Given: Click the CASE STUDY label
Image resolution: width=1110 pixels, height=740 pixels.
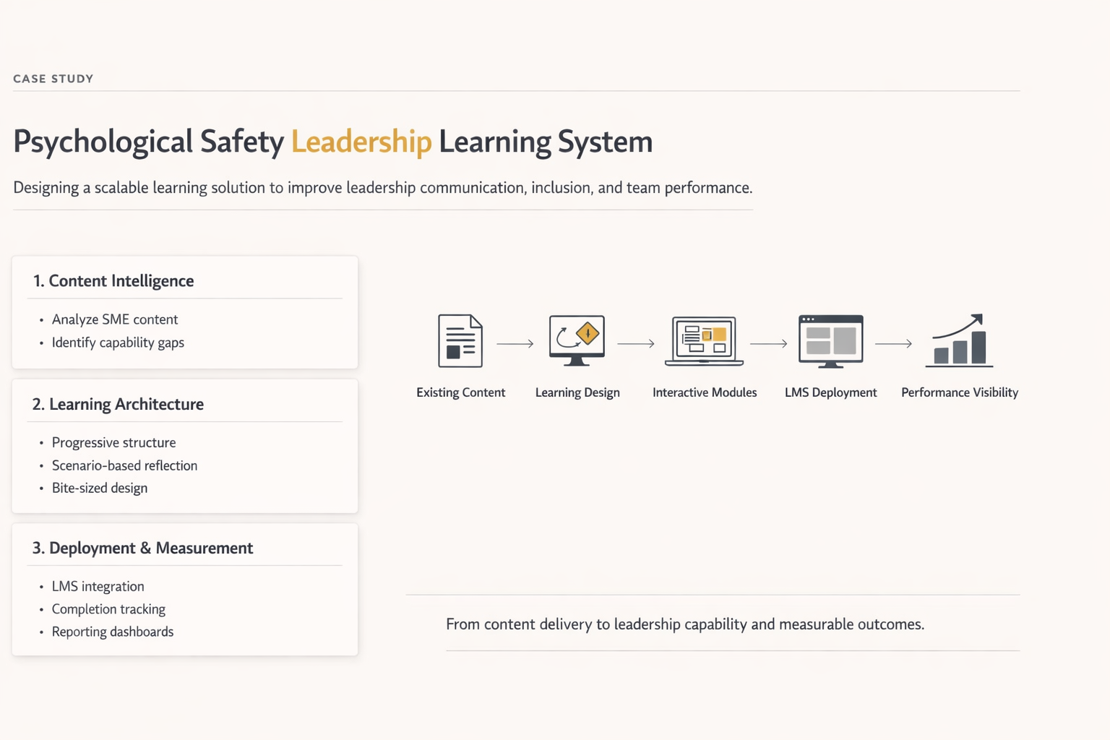Looking at the screenshot, I should point(53,78).
